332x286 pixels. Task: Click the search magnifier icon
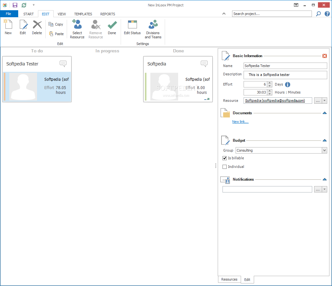pos(318,14)
